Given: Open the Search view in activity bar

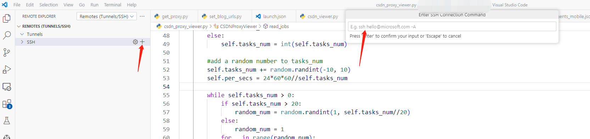Looking at the screenshot, I should (x=7, y=35).
